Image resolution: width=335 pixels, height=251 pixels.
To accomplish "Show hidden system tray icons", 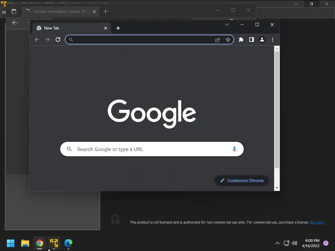I will [277, 243].
